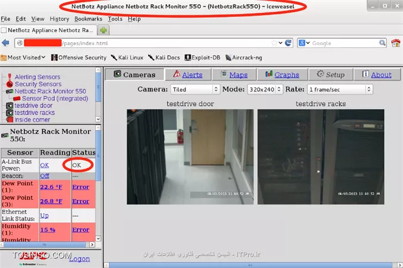
Task: Switch to the Cameras tab
Action: pyautogui.click(x=134, y=74)
